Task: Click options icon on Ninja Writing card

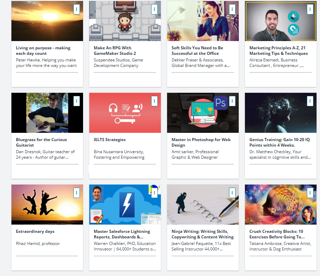Action: pos(232,193)
